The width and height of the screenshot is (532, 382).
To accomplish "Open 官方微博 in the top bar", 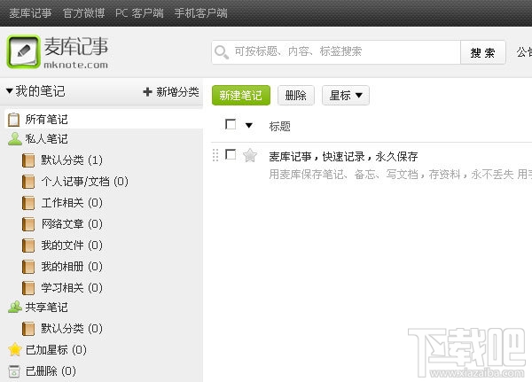I will 84,13.
